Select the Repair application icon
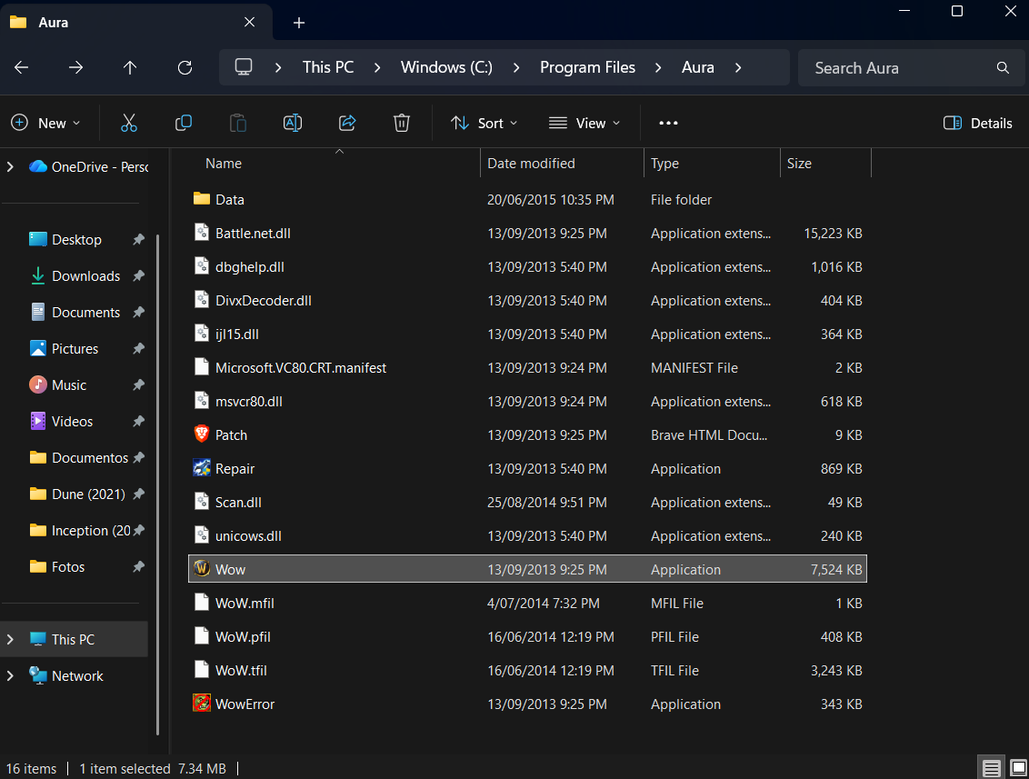 pyautogui.click(x=202, y=468)
